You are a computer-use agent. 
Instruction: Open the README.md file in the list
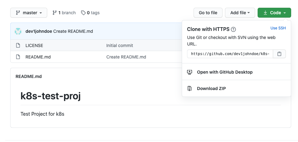coord(38,57)
